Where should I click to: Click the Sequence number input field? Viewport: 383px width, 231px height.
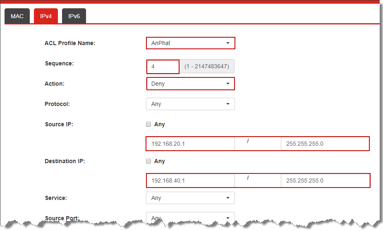pos(163,67)
